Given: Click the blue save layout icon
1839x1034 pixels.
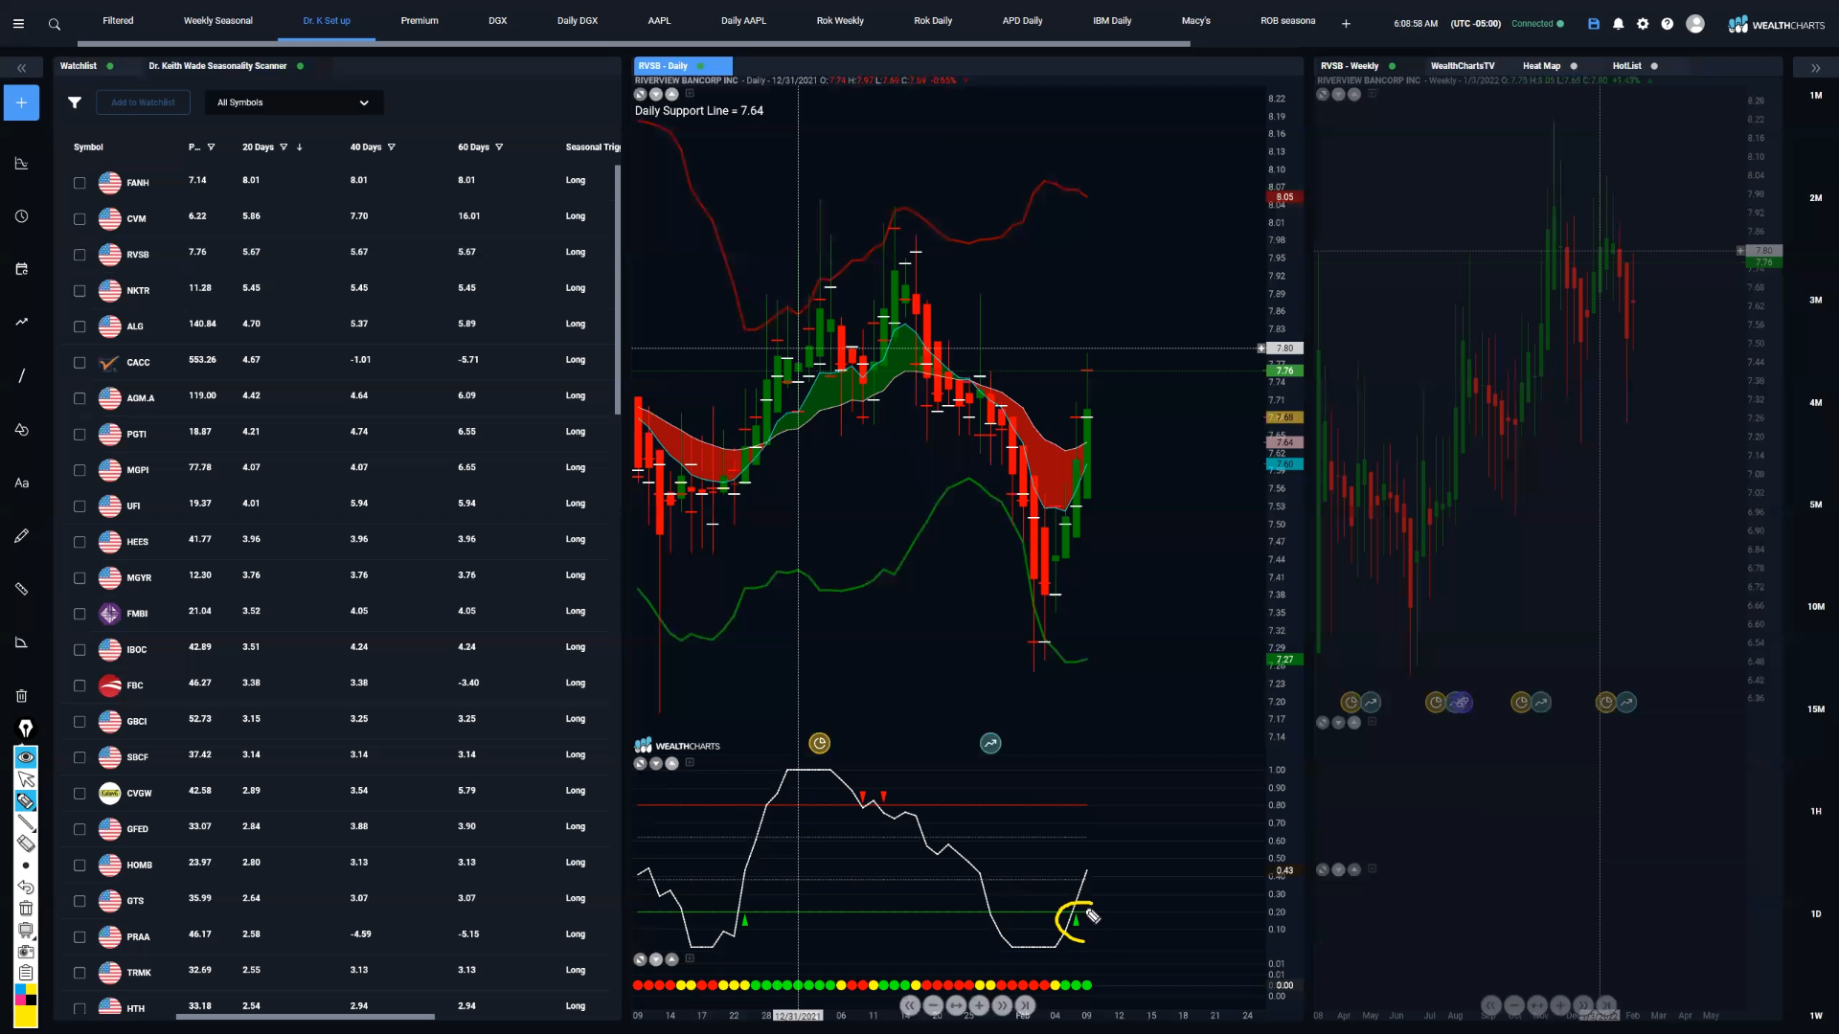Looking at the screenshot, I should pos(1594,24).
